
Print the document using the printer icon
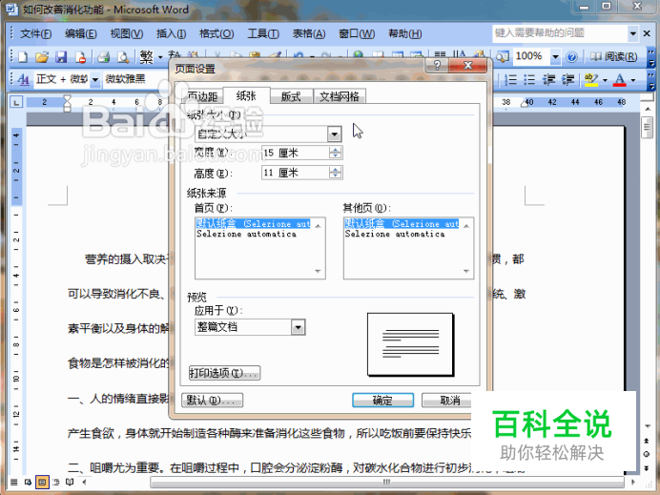click(104, 56)
